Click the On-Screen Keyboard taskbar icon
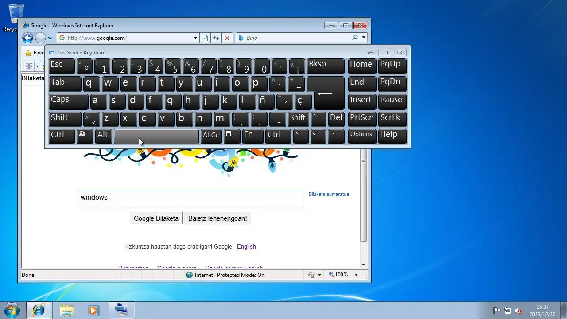 (x=121, y=310)
